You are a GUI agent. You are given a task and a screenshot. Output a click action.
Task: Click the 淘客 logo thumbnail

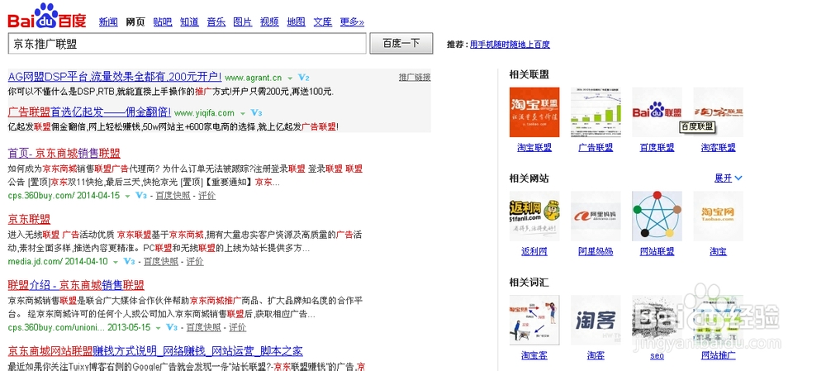(596, 320)
